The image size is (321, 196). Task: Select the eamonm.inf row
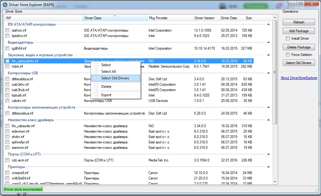point(129,148)
